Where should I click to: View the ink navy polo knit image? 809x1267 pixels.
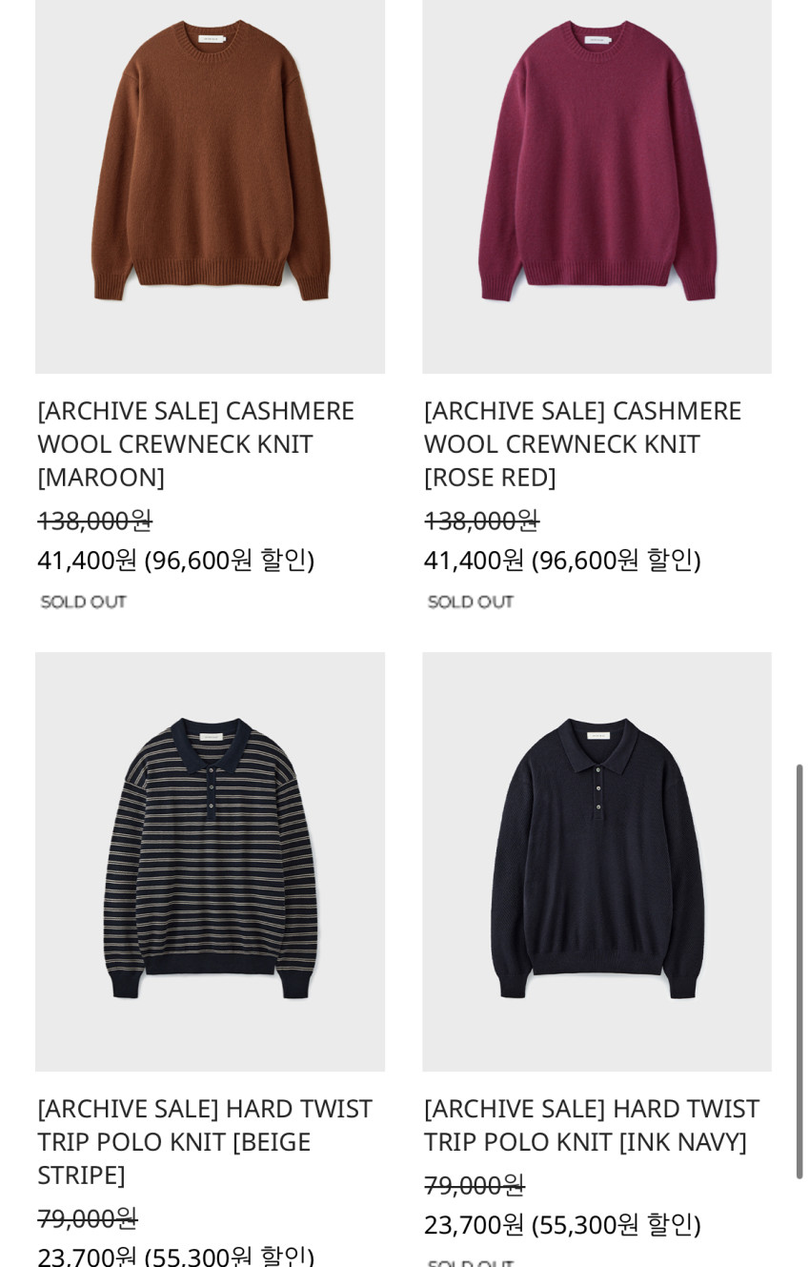(597, 862)
